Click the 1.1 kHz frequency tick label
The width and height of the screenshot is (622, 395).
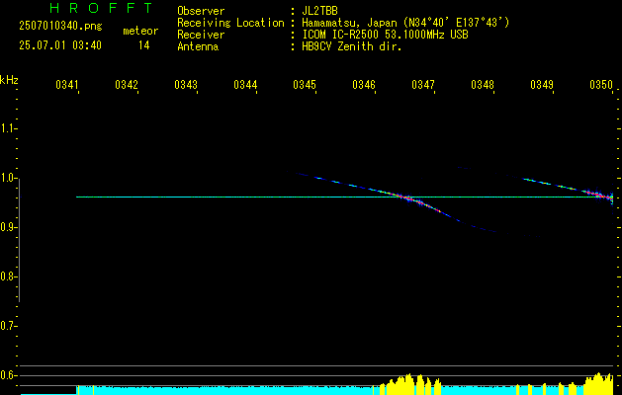[x=8, y=128]
